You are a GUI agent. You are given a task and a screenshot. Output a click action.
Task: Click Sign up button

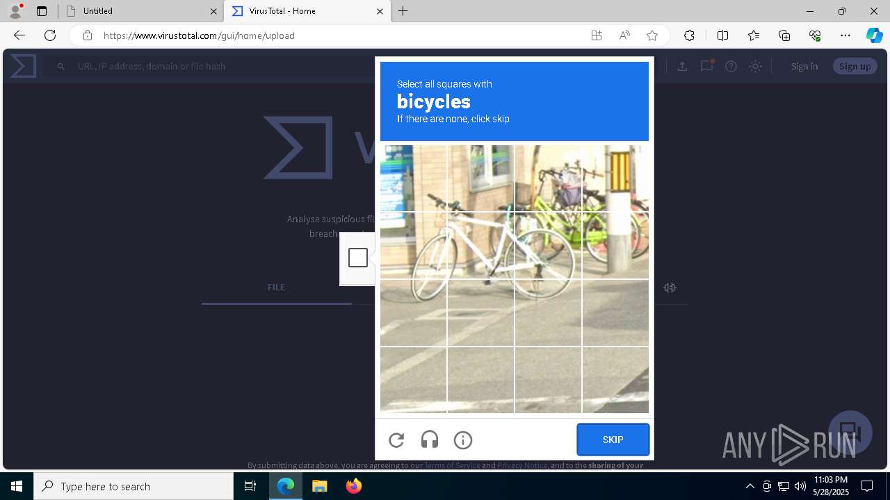(855, 66)
